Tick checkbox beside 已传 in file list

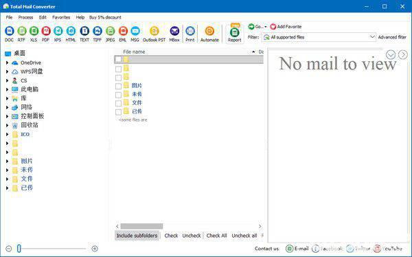[119, 112]
